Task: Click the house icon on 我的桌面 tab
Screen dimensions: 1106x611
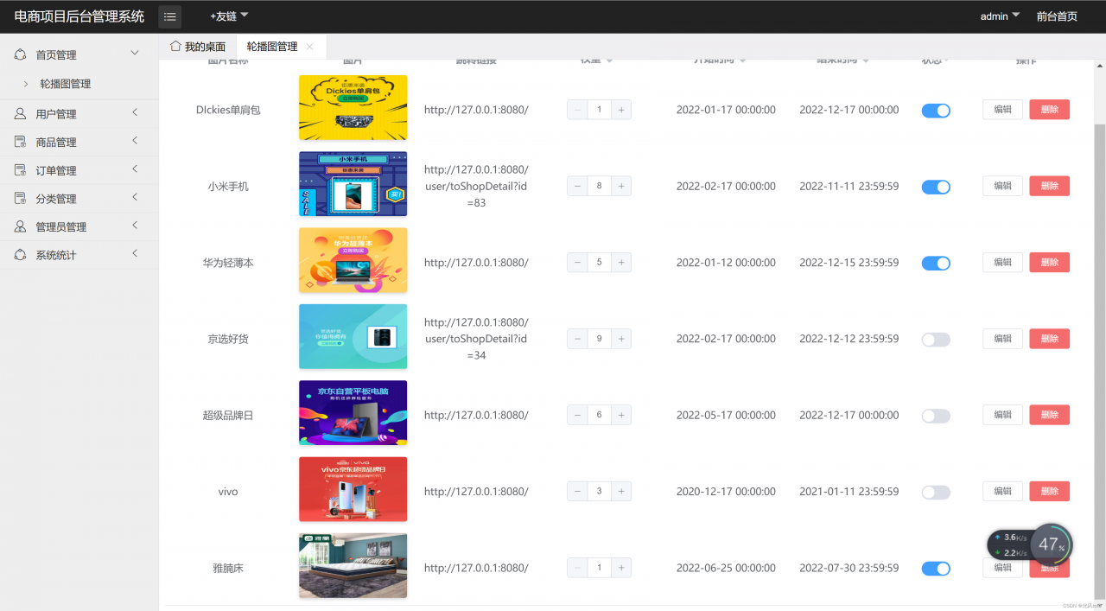Action: point(175,46)
